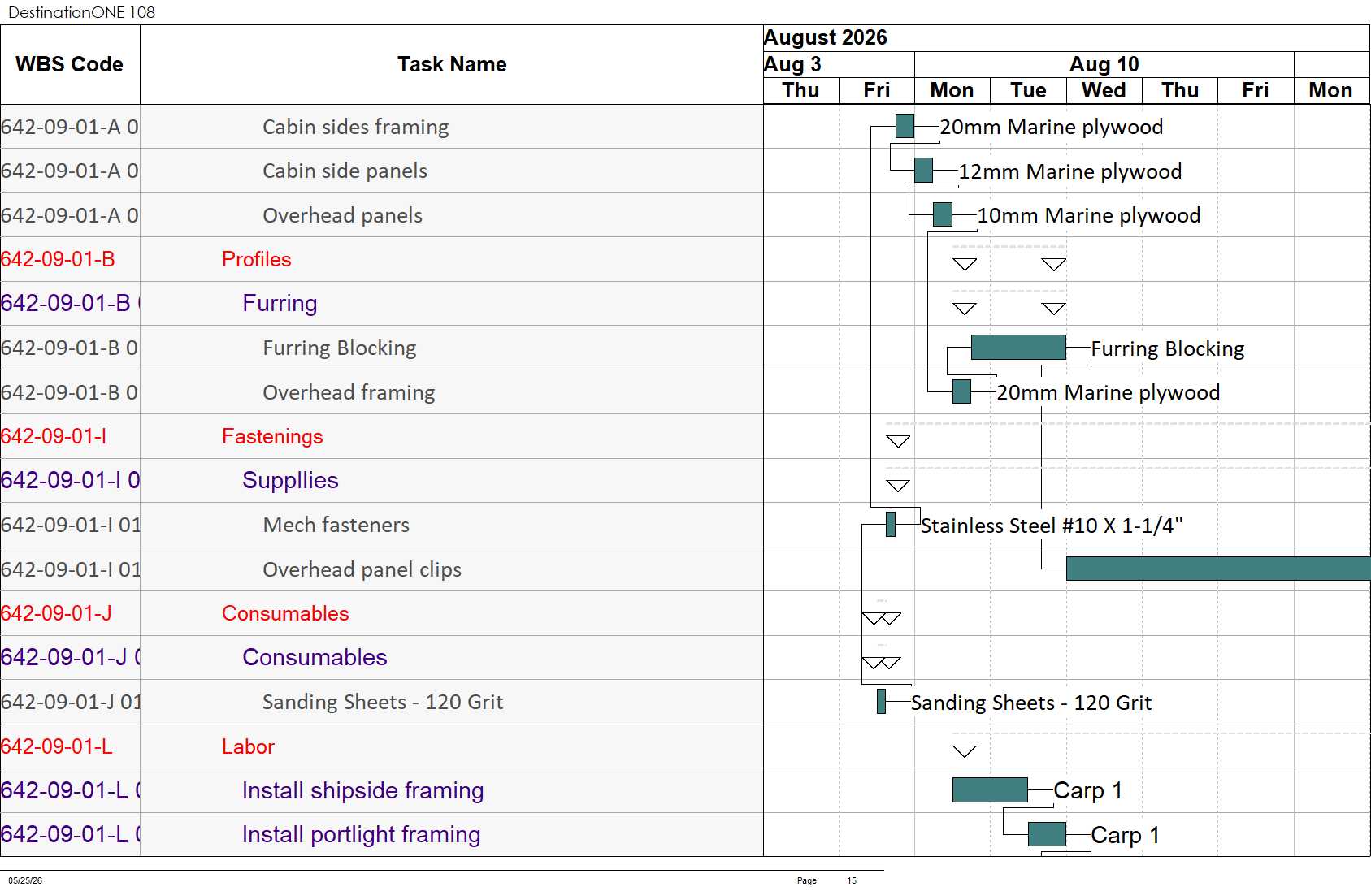This screenshot has width=1371, height=891.
Task: Select the Suppllies task name
Action: [290, 480]
